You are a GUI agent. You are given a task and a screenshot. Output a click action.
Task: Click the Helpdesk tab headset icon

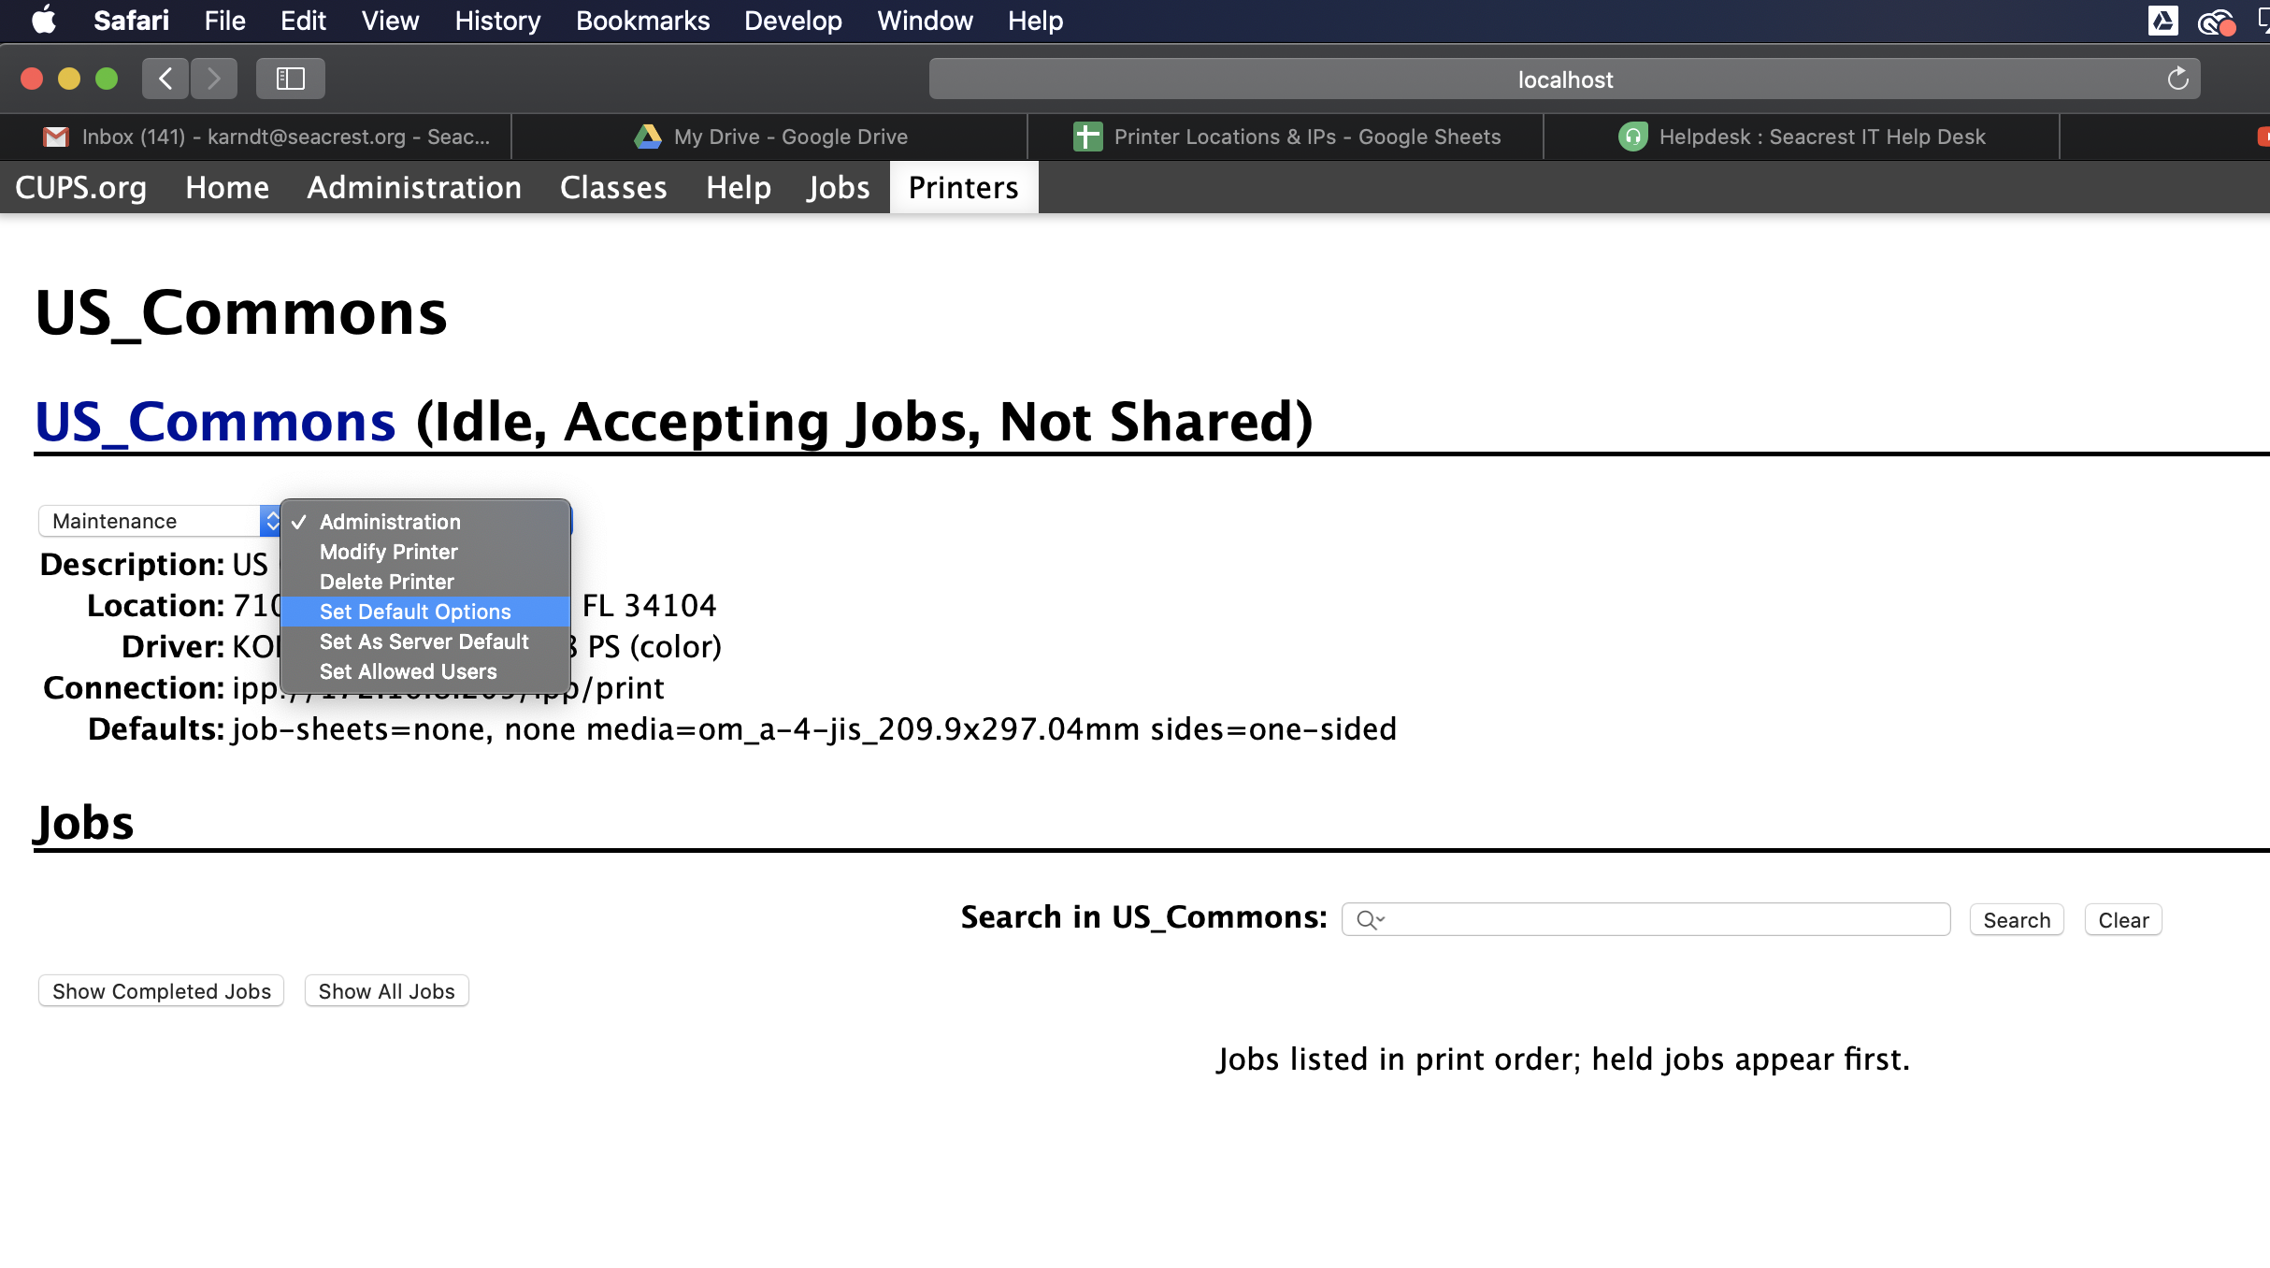(1632, 137)
